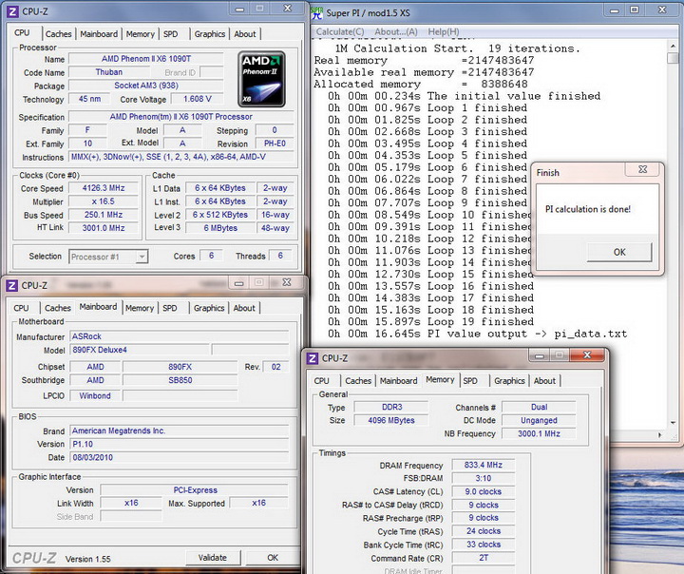Click the Core Voltage value '1.608 V'
This screenshot has height=574, width=684.
tap(198, 99)
